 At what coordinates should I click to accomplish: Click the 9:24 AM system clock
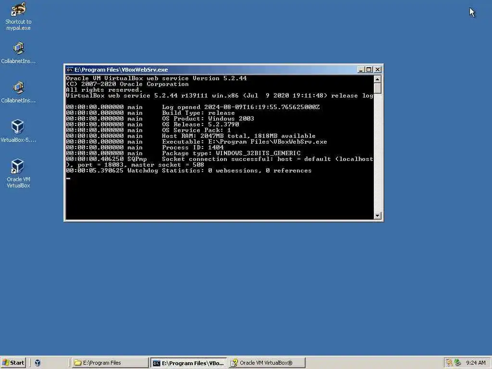(476, 363)
